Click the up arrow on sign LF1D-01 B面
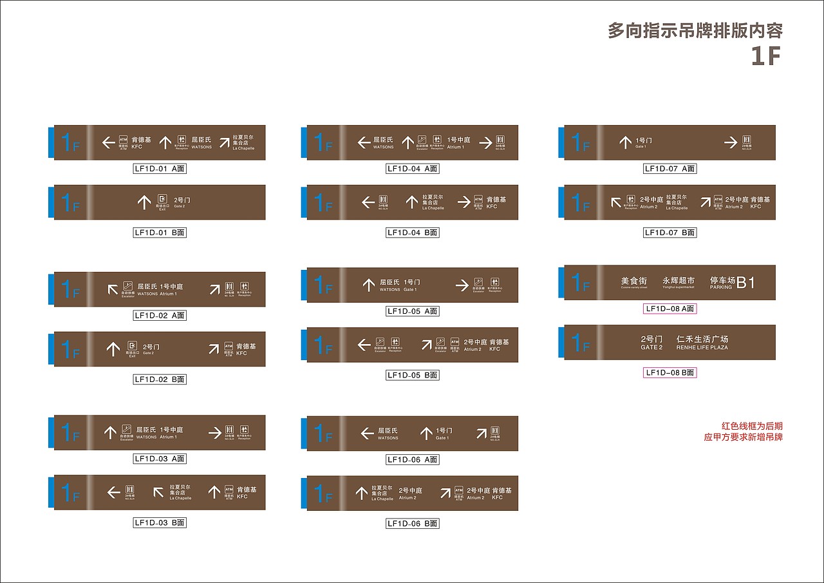824x583 pixels. point(144,202)
